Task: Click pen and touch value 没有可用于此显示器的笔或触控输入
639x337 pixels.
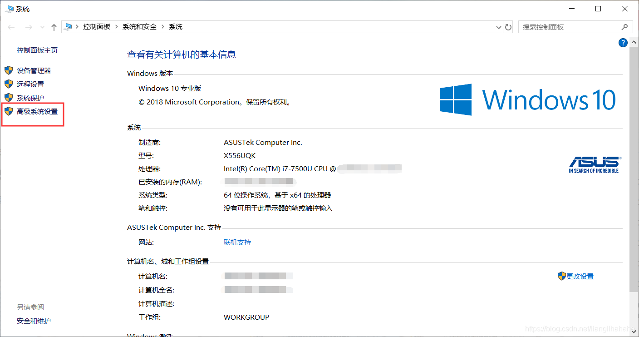Action: pos(278,208)
